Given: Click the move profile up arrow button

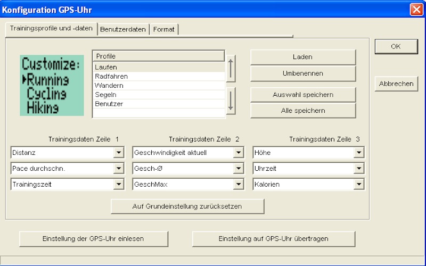Looking at the screenshot, I should point(231,69).
